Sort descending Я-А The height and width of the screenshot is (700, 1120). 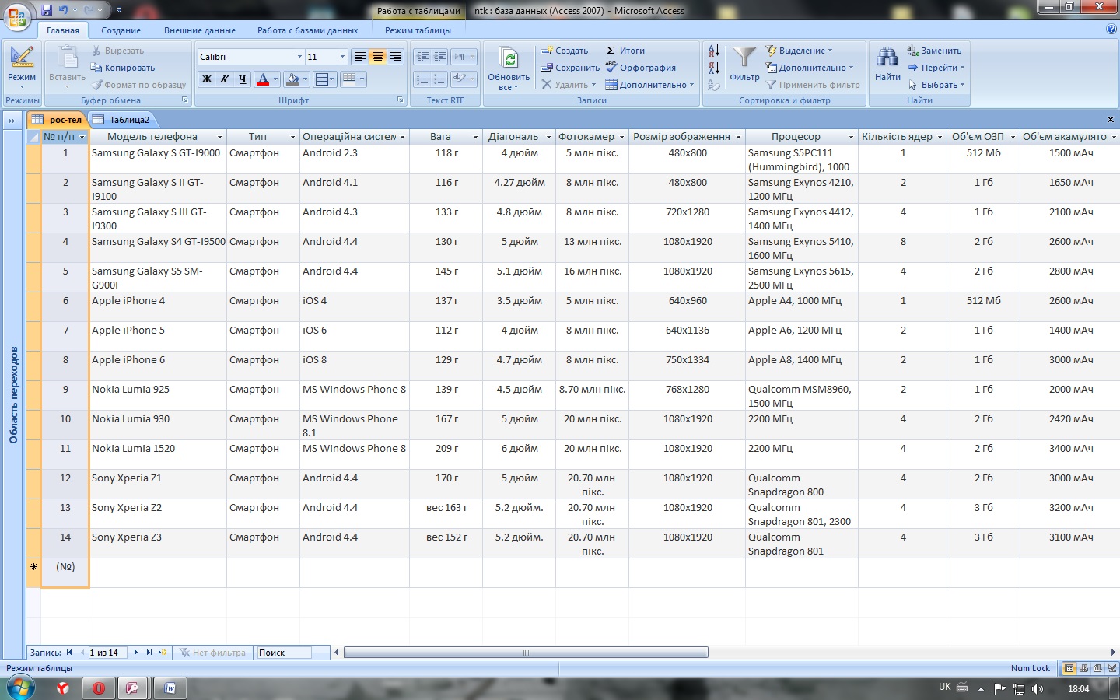pyautogui.click(x=714, y=68)
